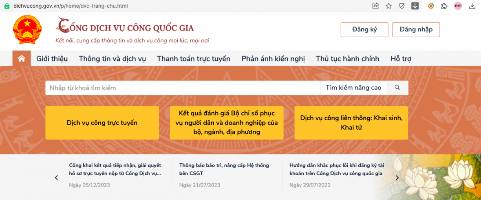Image resolution: width=481 pixels, height=200 pixels.
Task: Click the shield icon in address bar
Action: (402, 6)
